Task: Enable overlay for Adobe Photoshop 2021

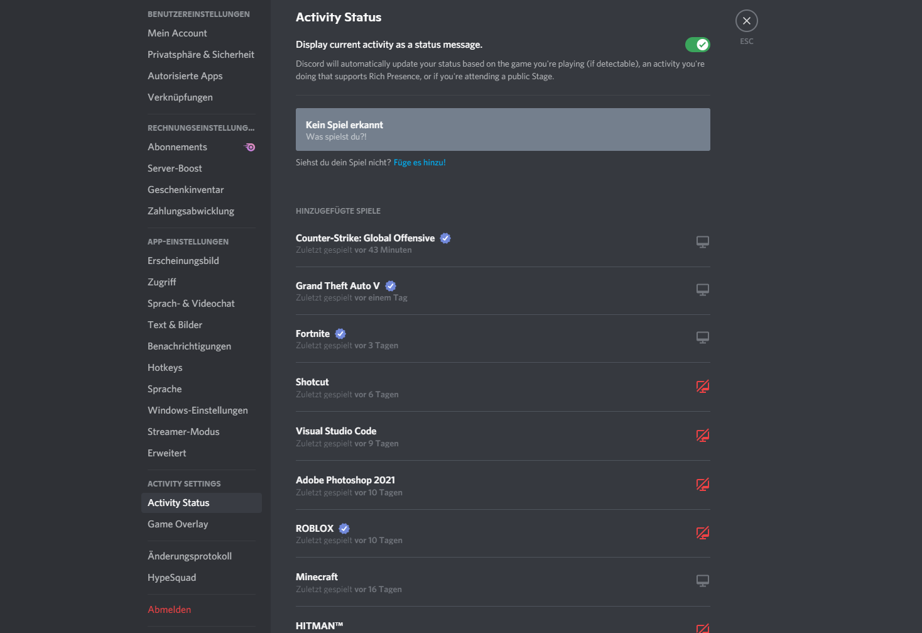Action: coord(703,485)
